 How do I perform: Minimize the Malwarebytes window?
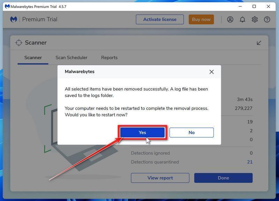(240, 7)
